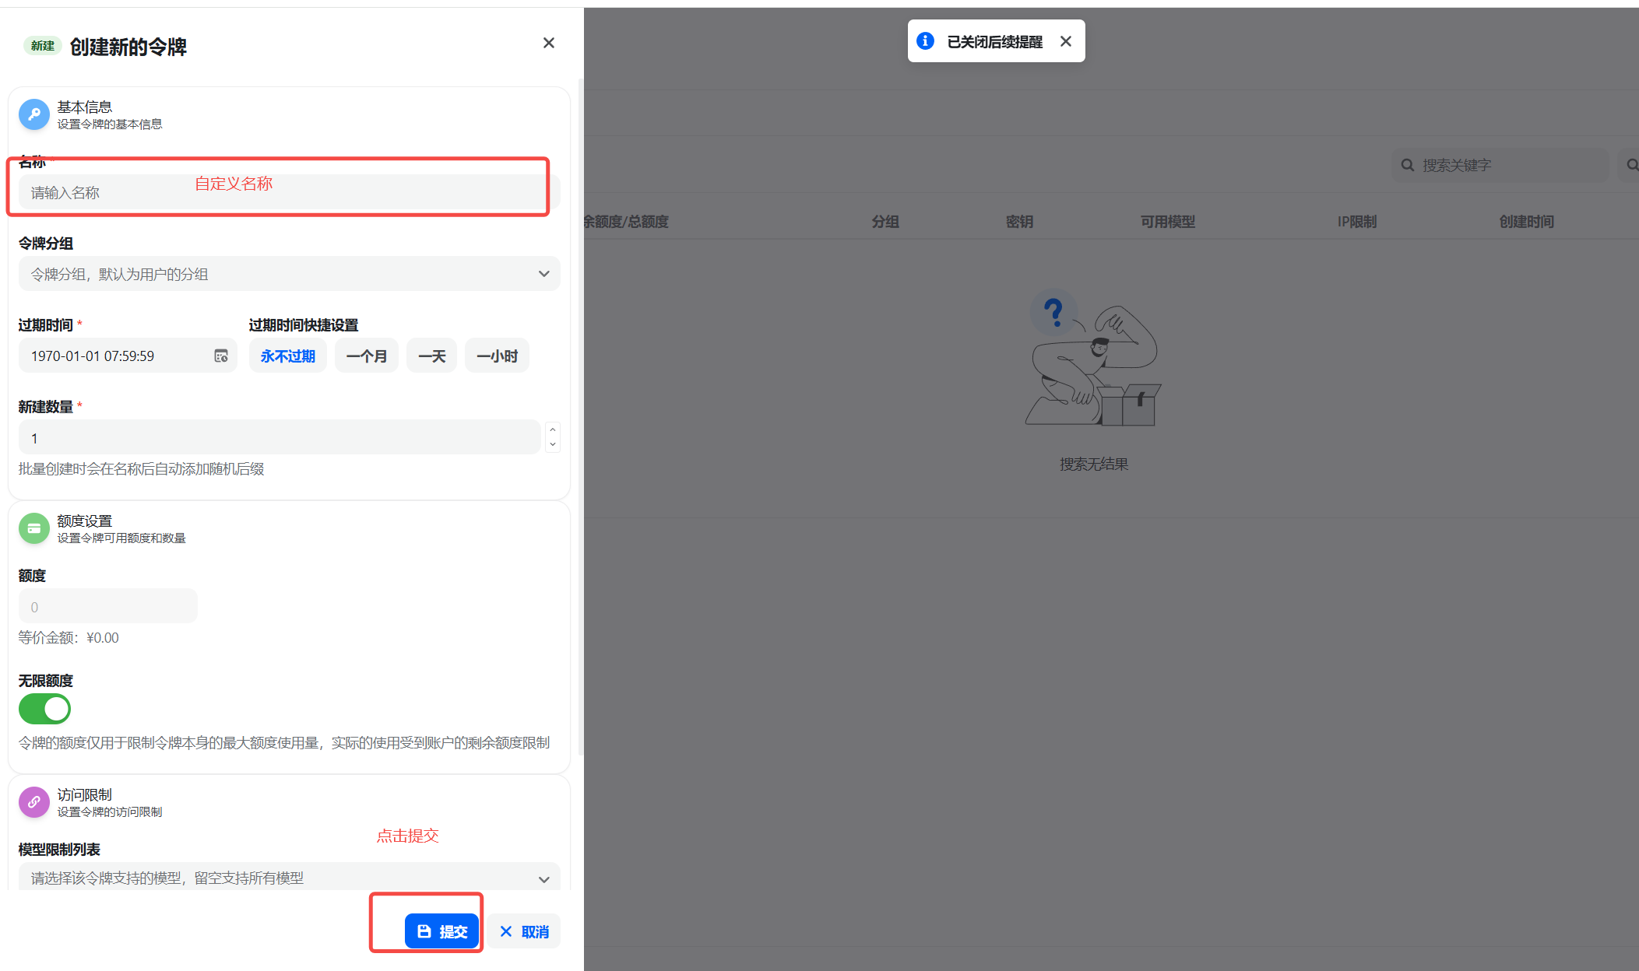Click the purple 访问限制 link icon
1639x971 pixels.
point(33,802)
